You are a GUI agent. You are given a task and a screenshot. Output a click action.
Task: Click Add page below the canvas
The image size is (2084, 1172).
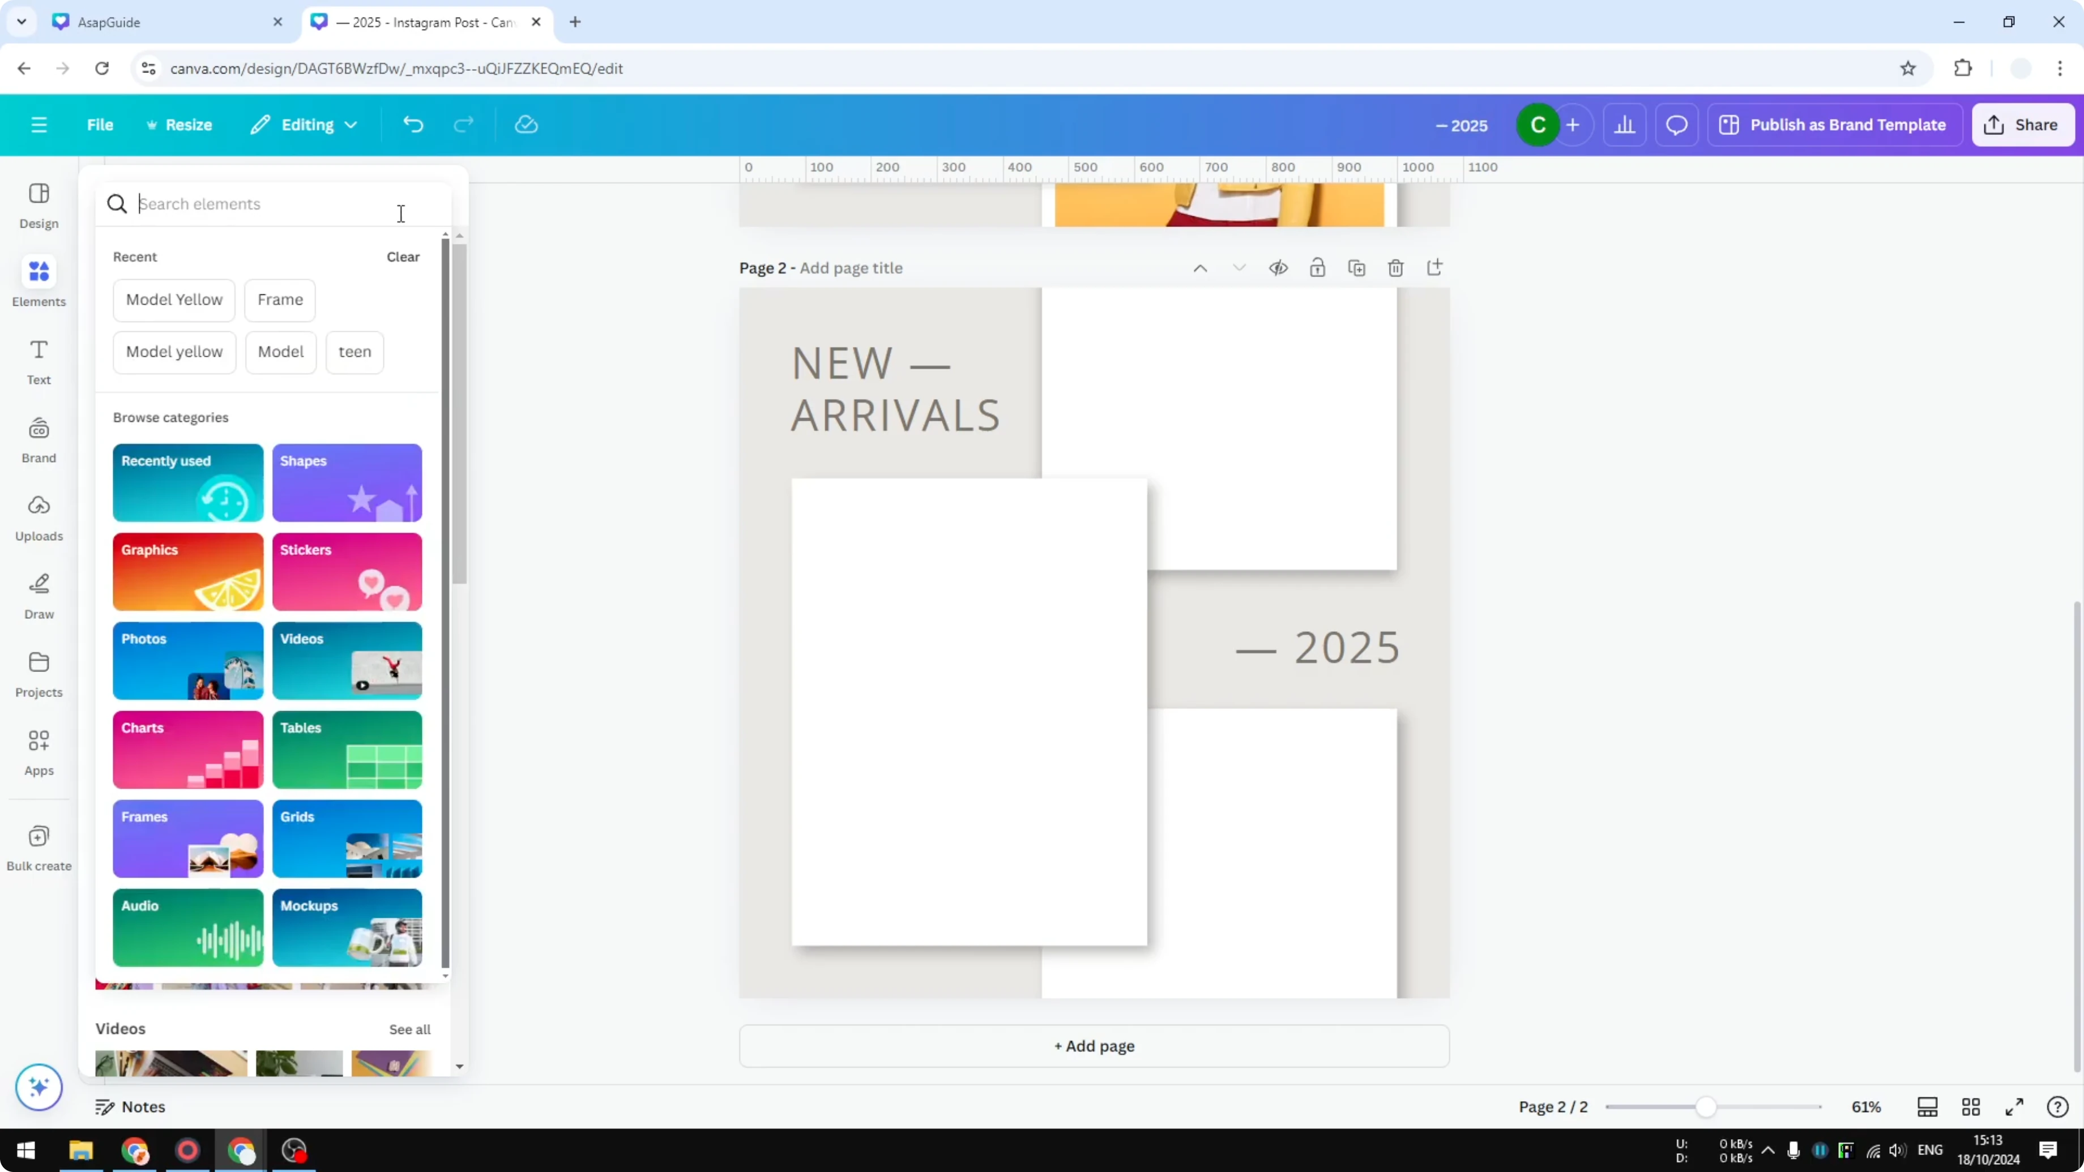tap(1094, 1046)
